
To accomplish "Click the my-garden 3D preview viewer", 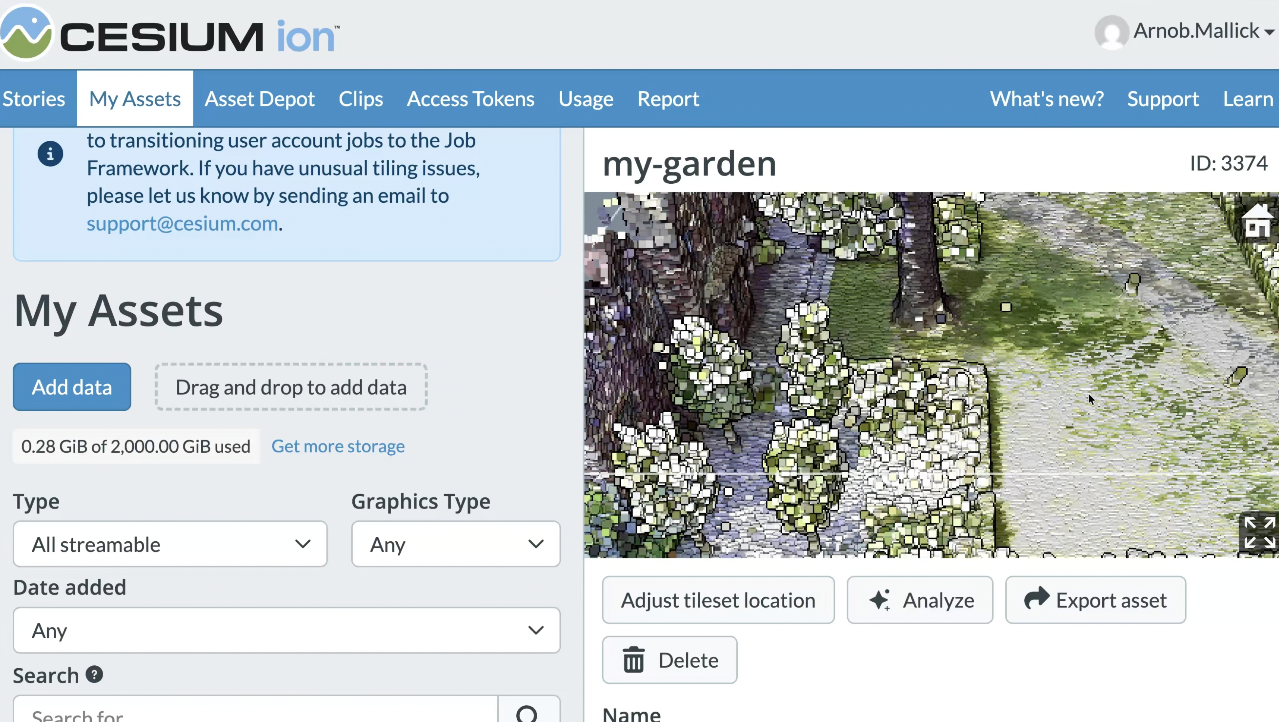I will pyautogui.click(x=932, y=375).
